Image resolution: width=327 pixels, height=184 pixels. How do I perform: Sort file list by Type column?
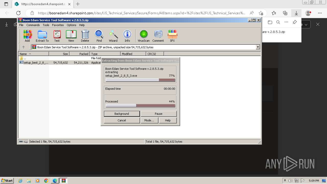(x=105, y=54)
